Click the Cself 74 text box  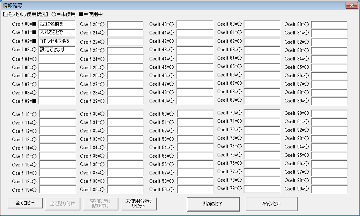pyautogui.click(x=262, y=147)
